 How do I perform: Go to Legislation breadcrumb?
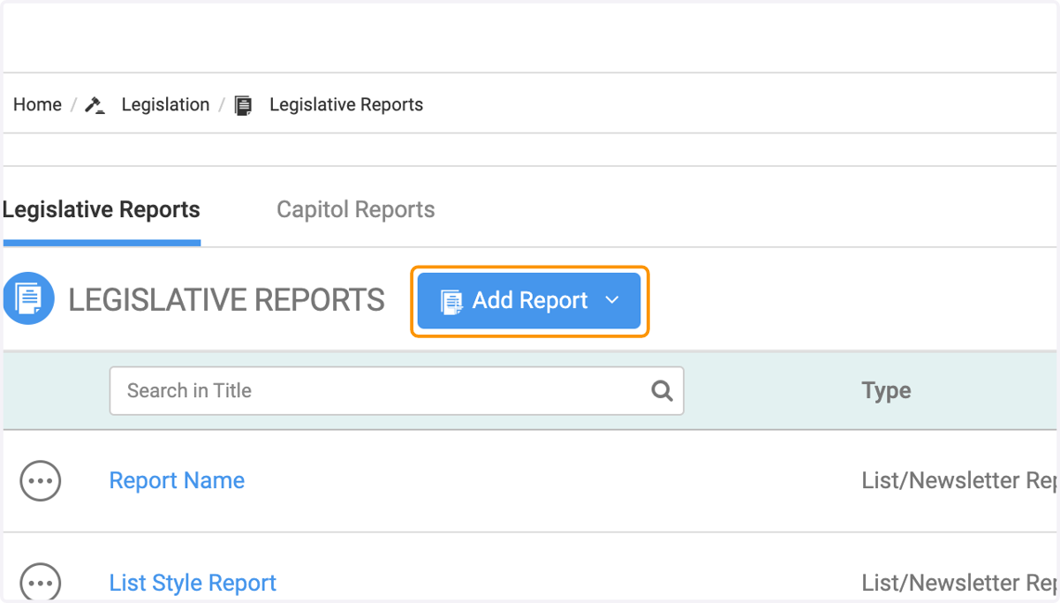point(165,104)
